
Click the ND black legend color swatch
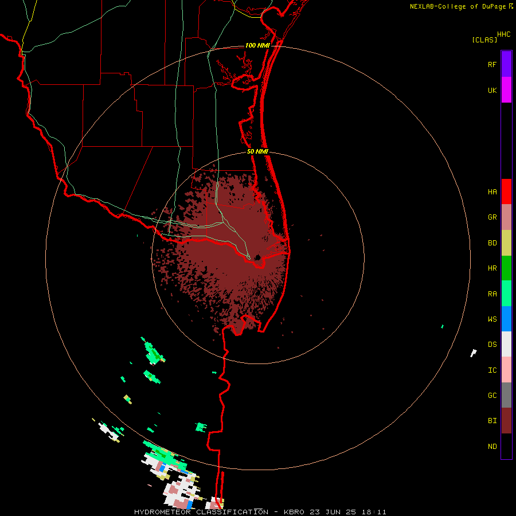click(x=506, y=446)
